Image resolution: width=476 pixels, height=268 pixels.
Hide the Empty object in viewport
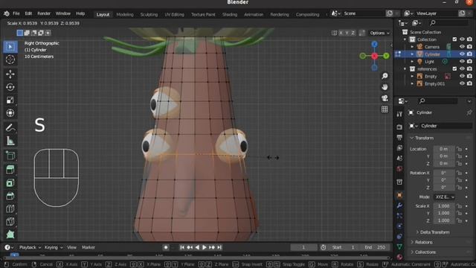[462, 76]
